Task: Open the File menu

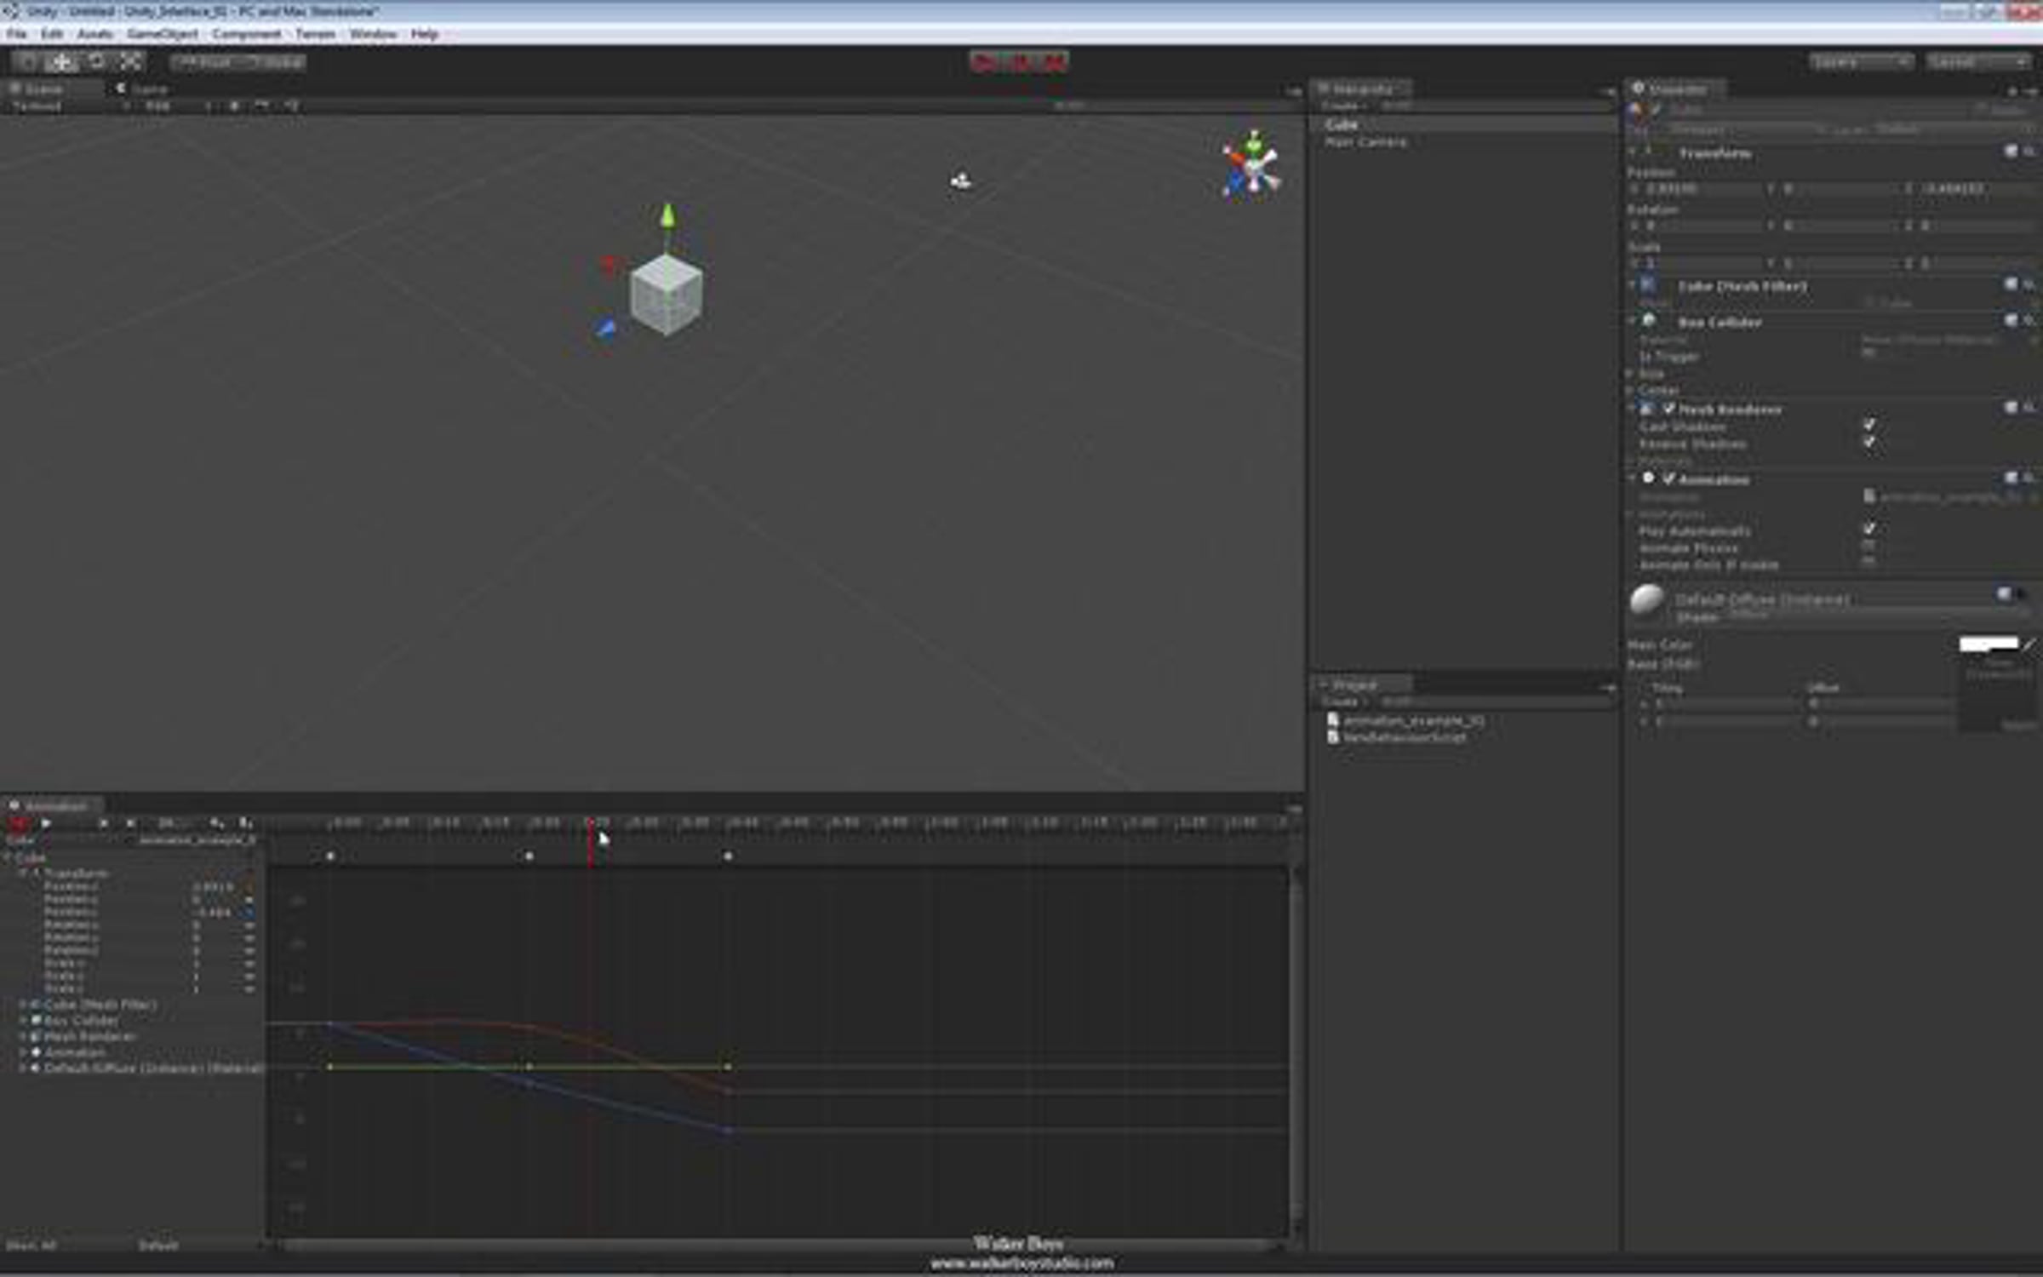Action: (16, 34)
